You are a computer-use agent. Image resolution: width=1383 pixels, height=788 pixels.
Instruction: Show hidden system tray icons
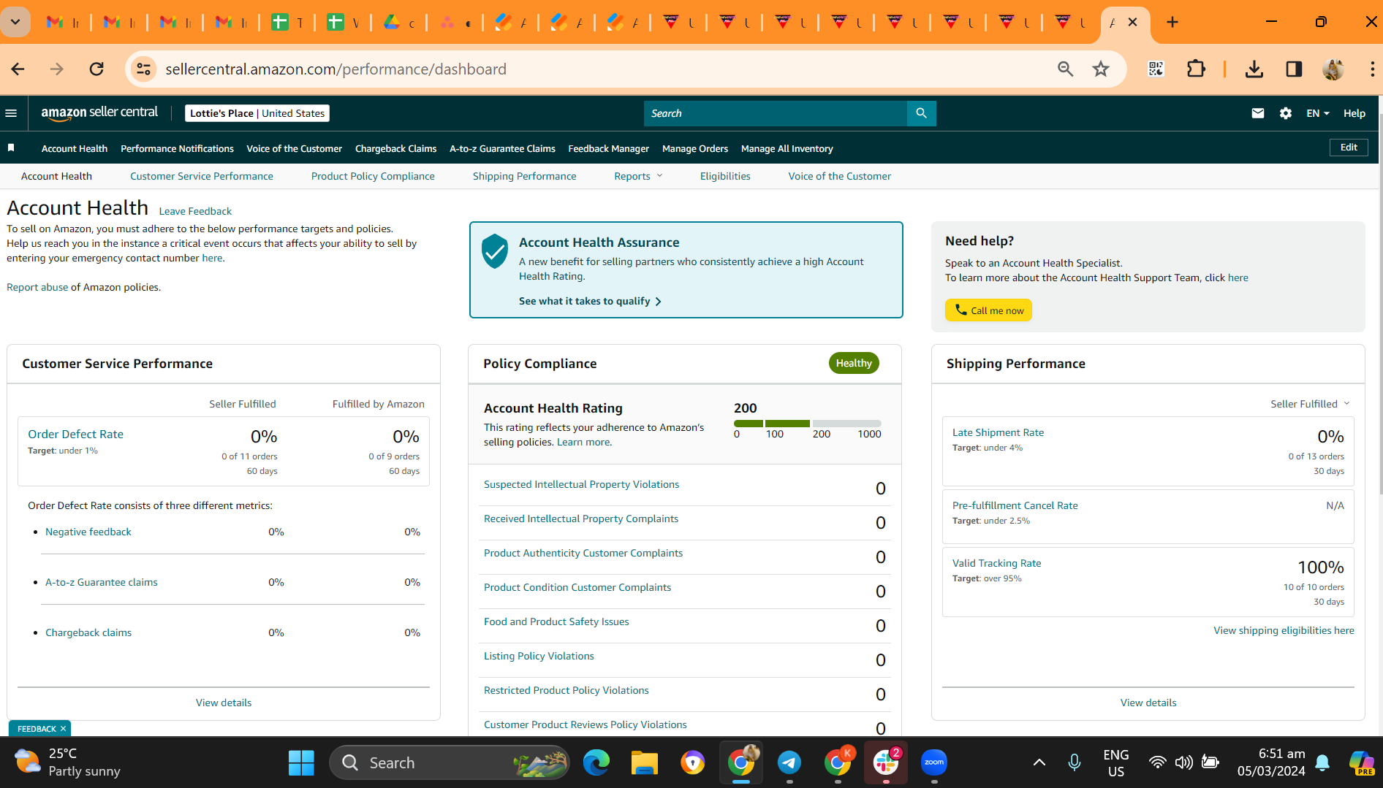(1039, 762)
